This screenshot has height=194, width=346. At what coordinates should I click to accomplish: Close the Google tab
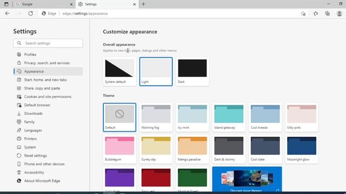(71, 4)
